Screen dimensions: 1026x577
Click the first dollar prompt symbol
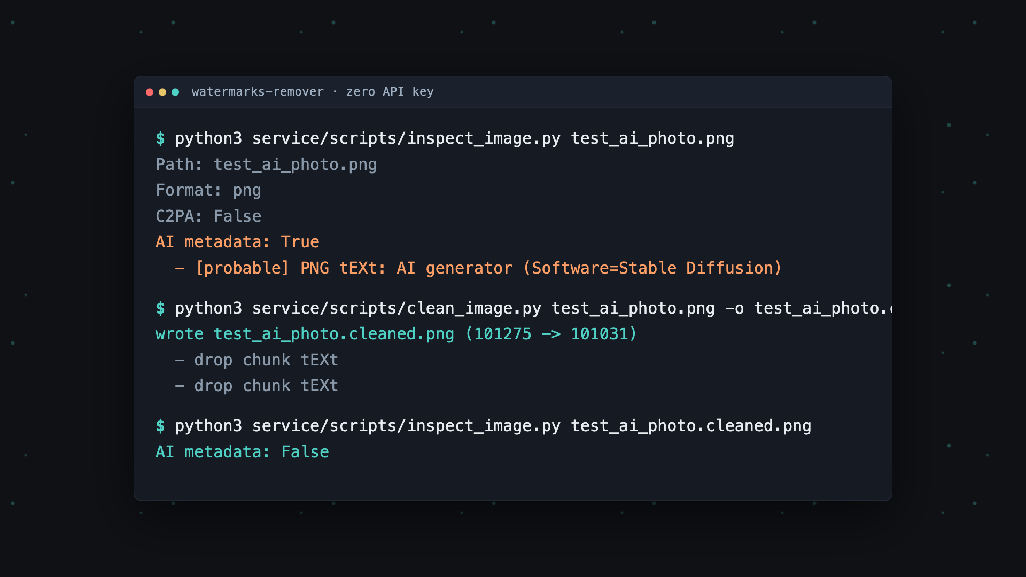(160, 138)
